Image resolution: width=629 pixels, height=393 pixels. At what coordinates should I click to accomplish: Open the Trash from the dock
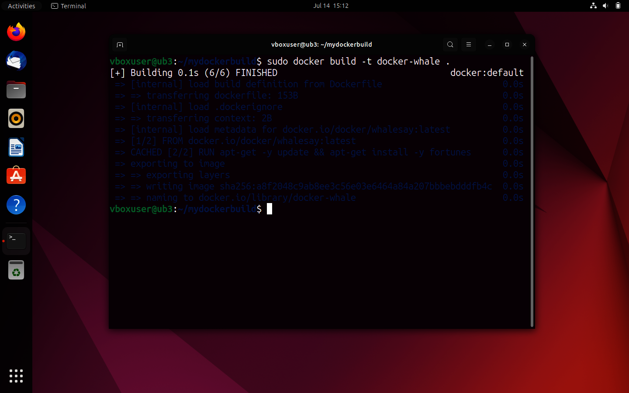click(x=16, y=270)
